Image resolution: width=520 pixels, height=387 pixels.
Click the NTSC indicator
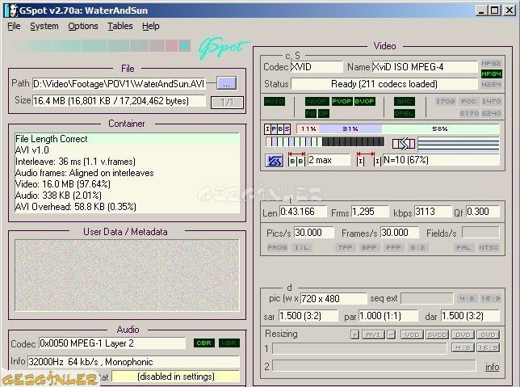(x=489, y=247)
